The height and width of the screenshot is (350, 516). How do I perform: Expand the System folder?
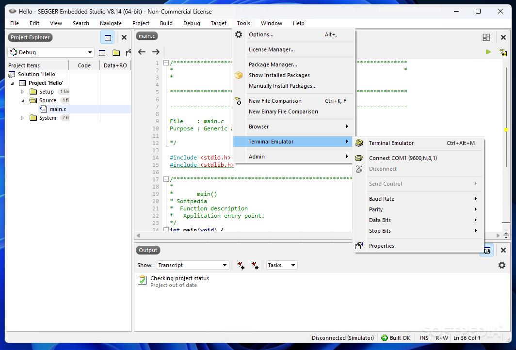pos(22,118)
